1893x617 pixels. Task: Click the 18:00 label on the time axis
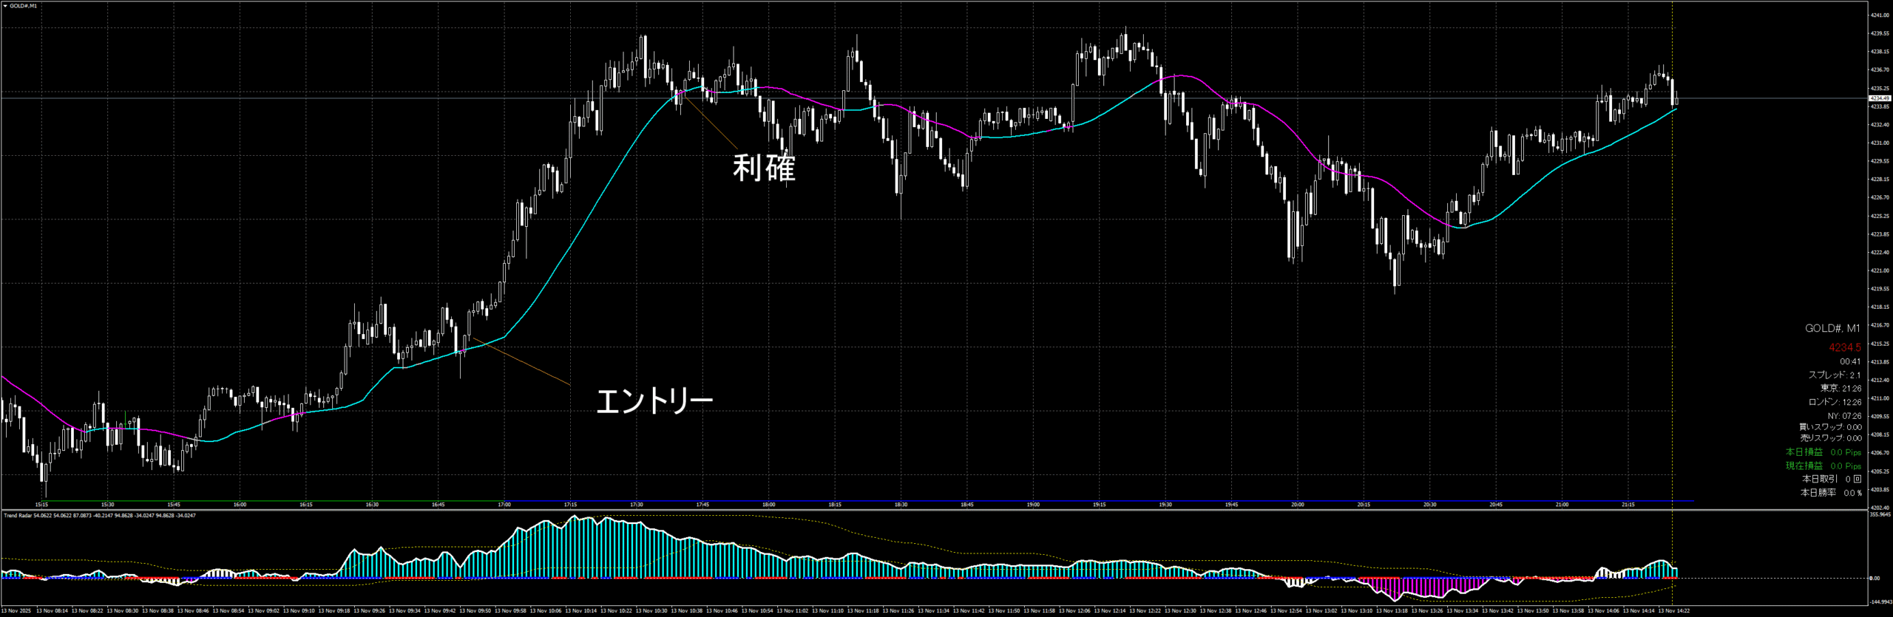click(x=769, y=505)
